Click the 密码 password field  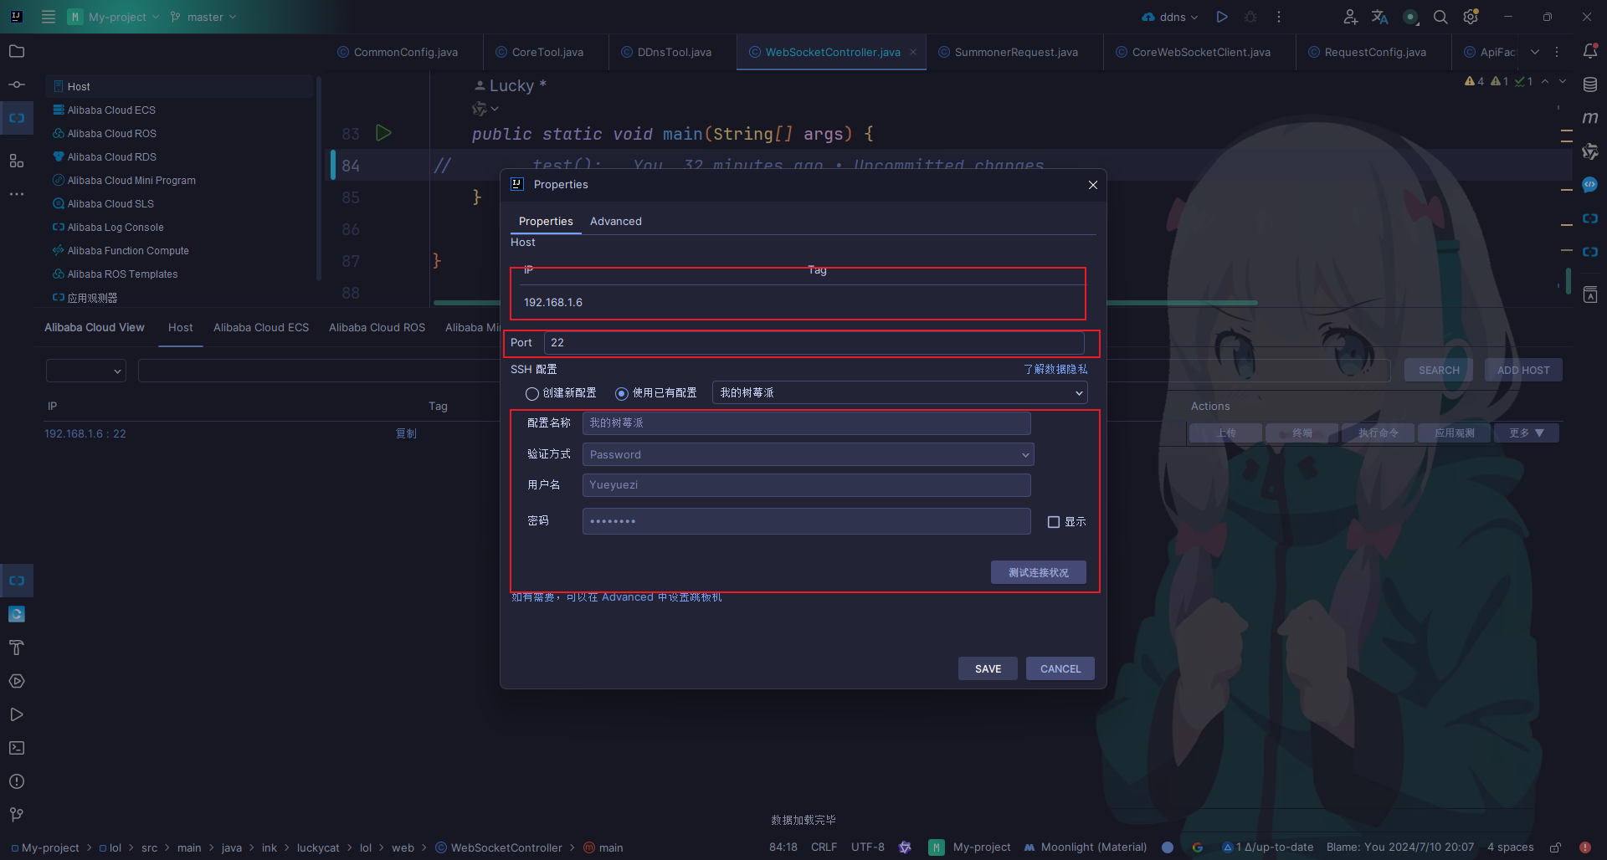pos(806,520)
